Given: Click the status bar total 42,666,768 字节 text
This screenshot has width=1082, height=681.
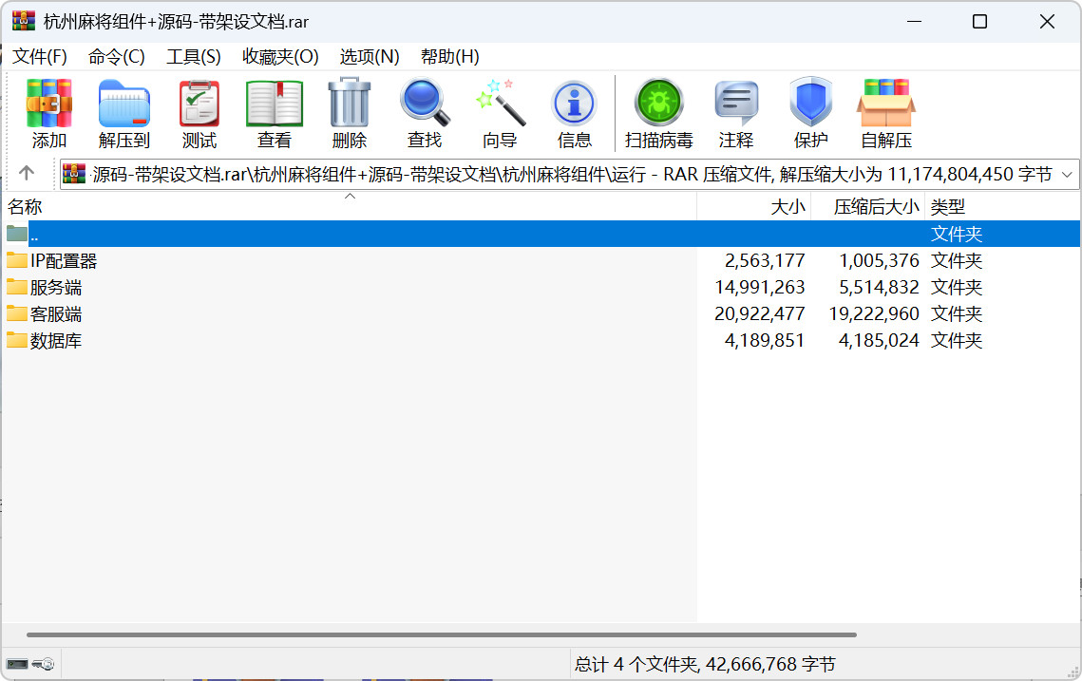Looking at the screenshot, I should click(770, 665).
